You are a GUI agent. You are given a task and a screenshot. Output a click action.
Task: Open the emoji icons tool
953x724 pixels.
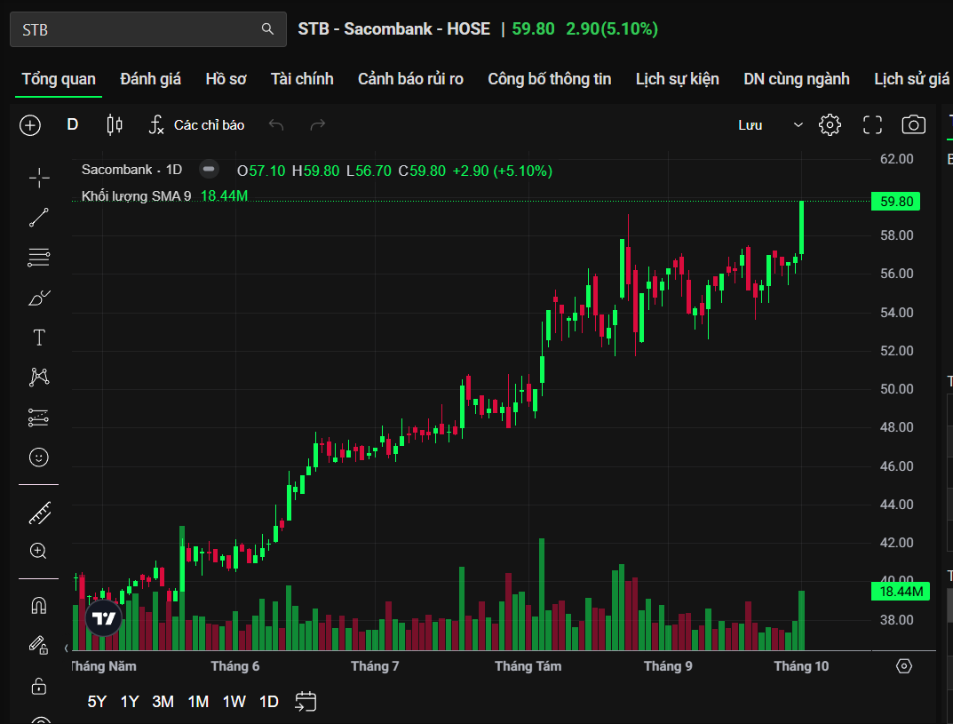(39, 457)
